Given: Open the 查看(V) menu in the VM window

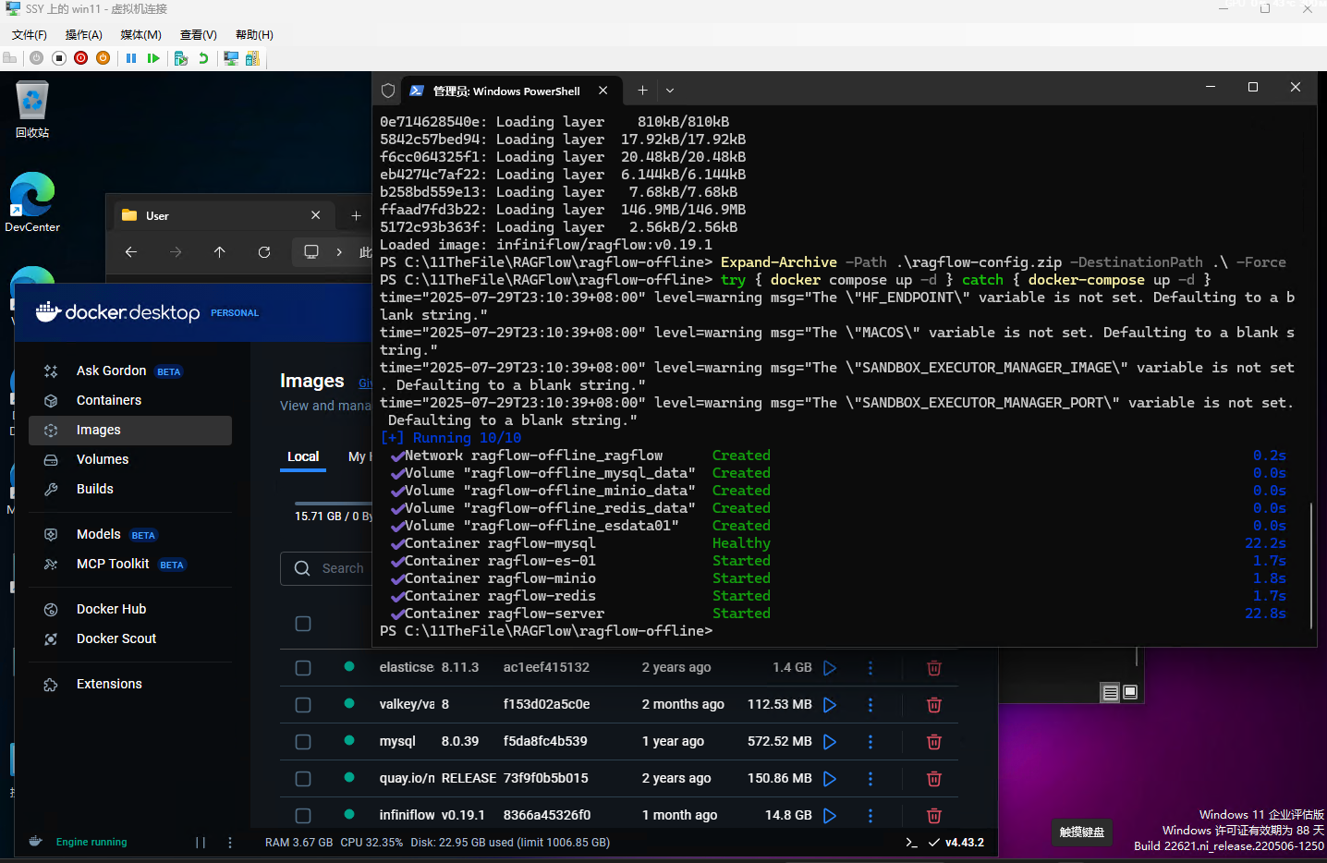Looking at the screenshot, I should (x=199, y=34).
